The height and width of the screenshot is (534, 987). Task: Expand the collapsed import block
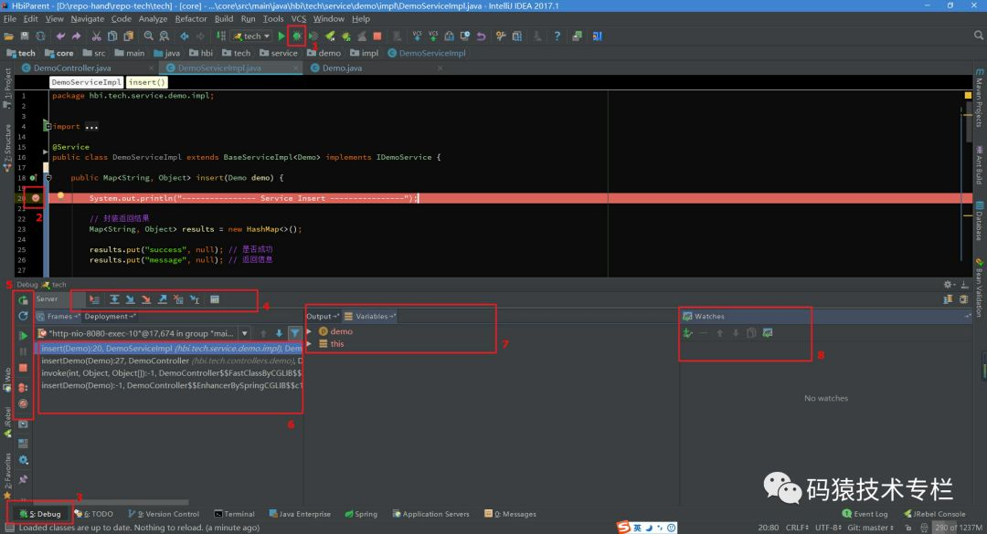click(48, 126)
